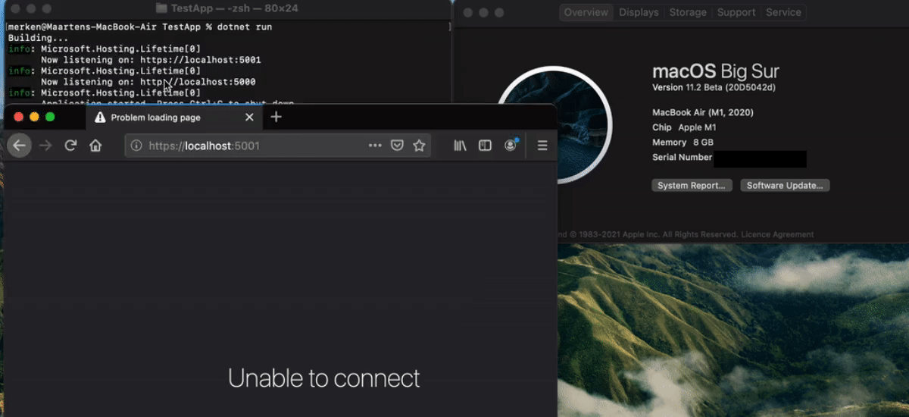Image resolution: width=909 pixels, height=417 pixels.
Task: Click the System Report button
Action: click(x=692, y=186)
